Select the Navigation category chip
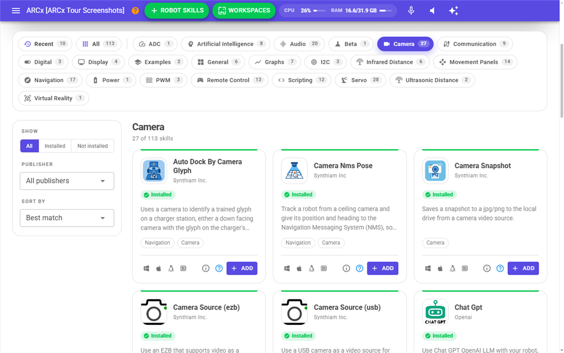The height and width of the screenshot is (353, 564). [x=50, y=80]
